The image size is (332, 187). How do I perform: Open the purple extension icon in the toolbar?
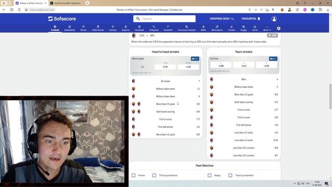[305, 10]
